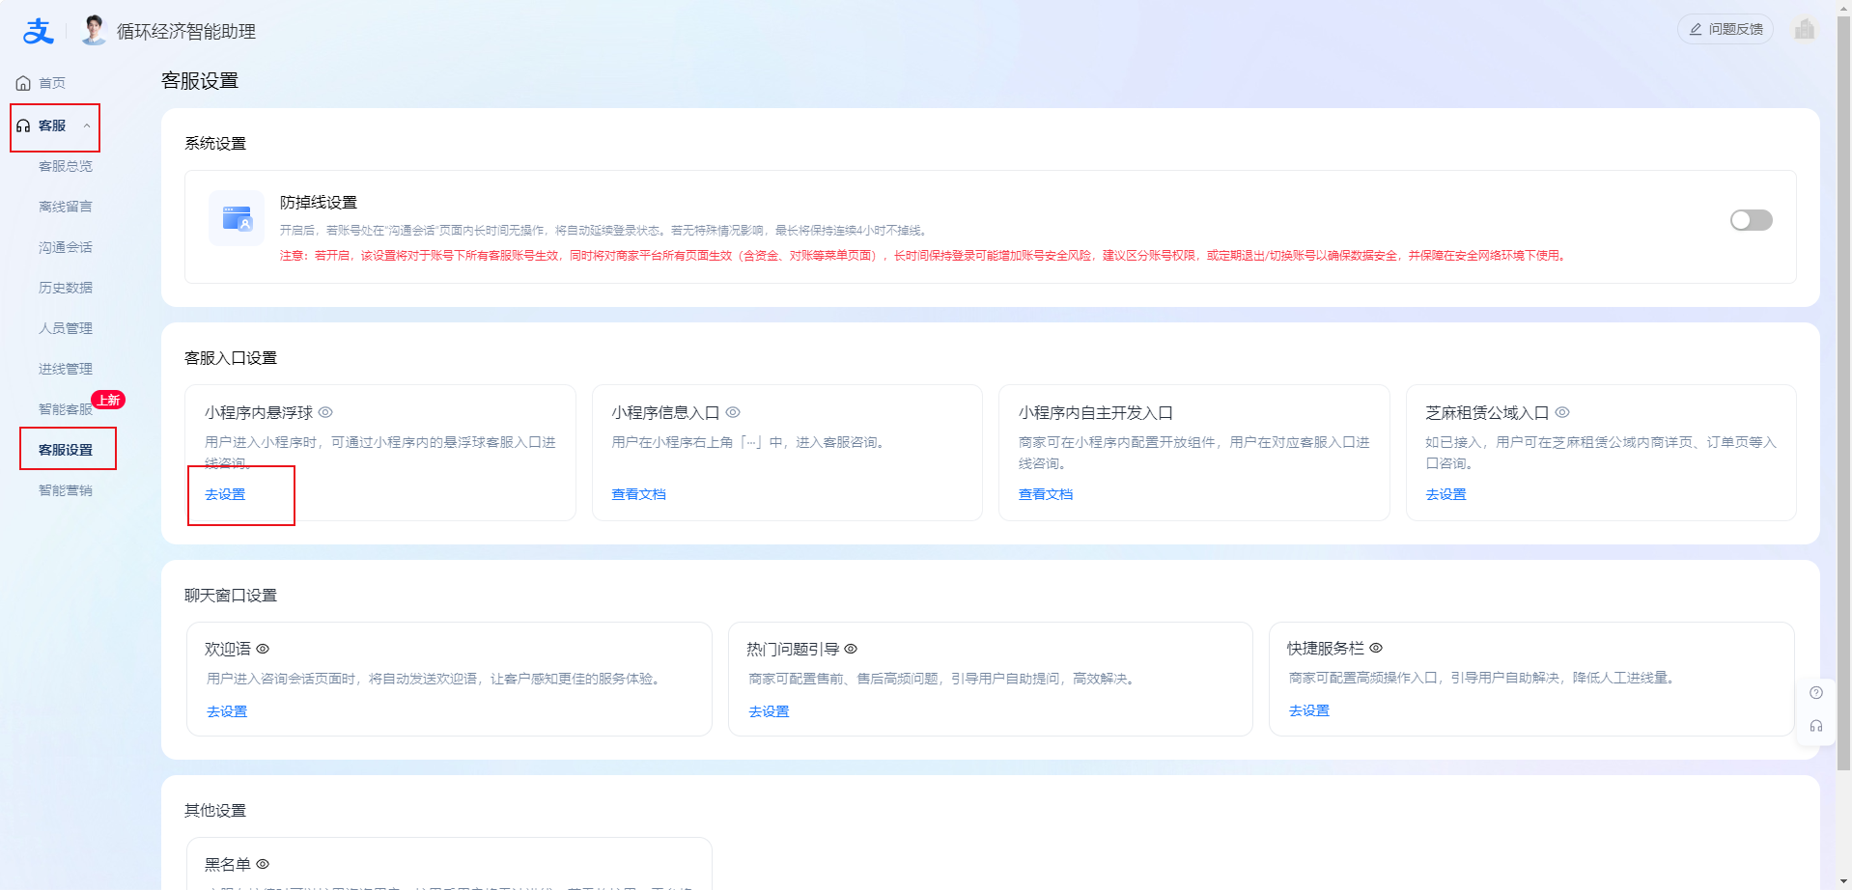Click 查看文档 under 小程序内自主开发入口
The image size is (1852, 890).
pos(1045,494)
